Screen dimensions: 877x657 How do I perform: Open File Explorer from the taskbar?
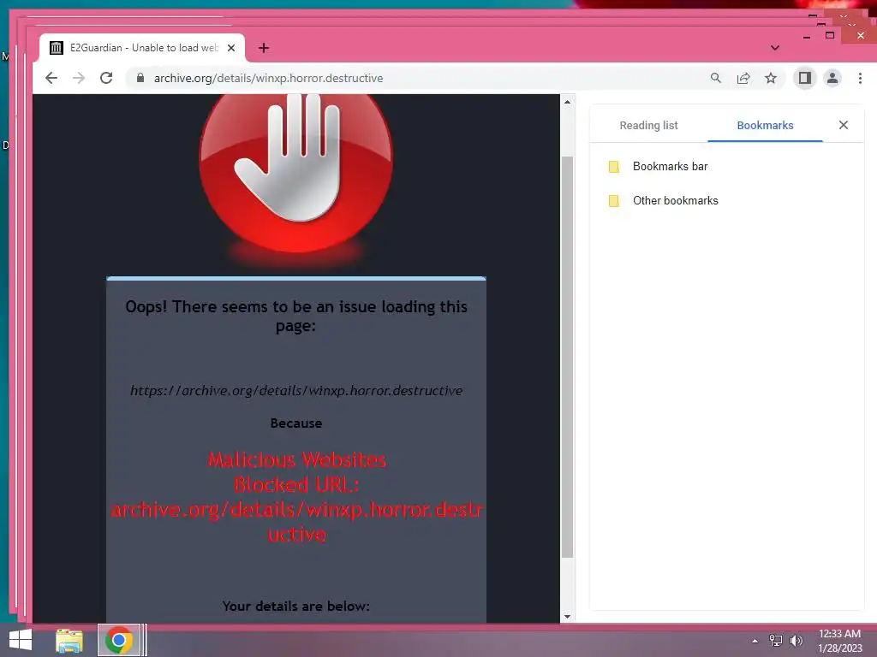coord(69,640)
